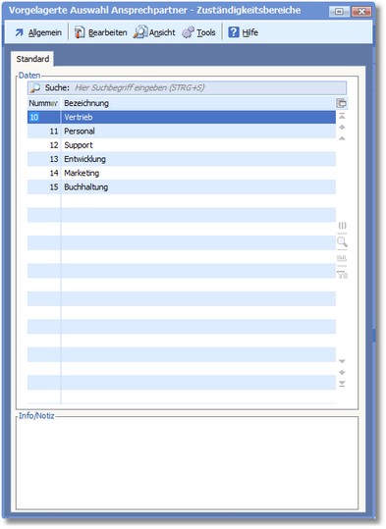386x529 pixels.
Task: Open the Tools menu
Action: tap(198, 32)
